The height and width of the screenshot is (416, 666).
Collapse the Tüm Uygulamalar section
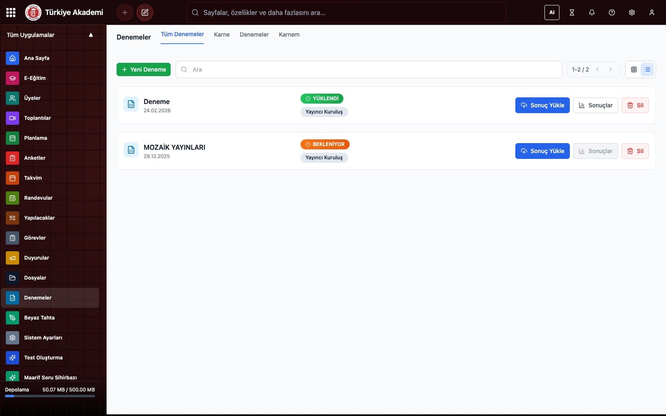(91, 35)
